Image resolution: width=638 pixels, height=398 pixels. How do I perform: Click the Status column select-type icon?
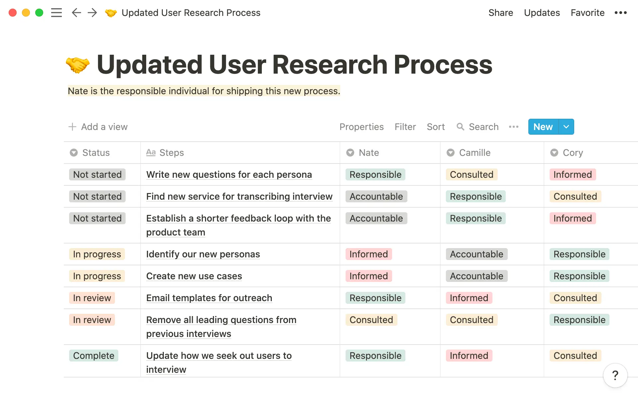[x=73, y=153]
